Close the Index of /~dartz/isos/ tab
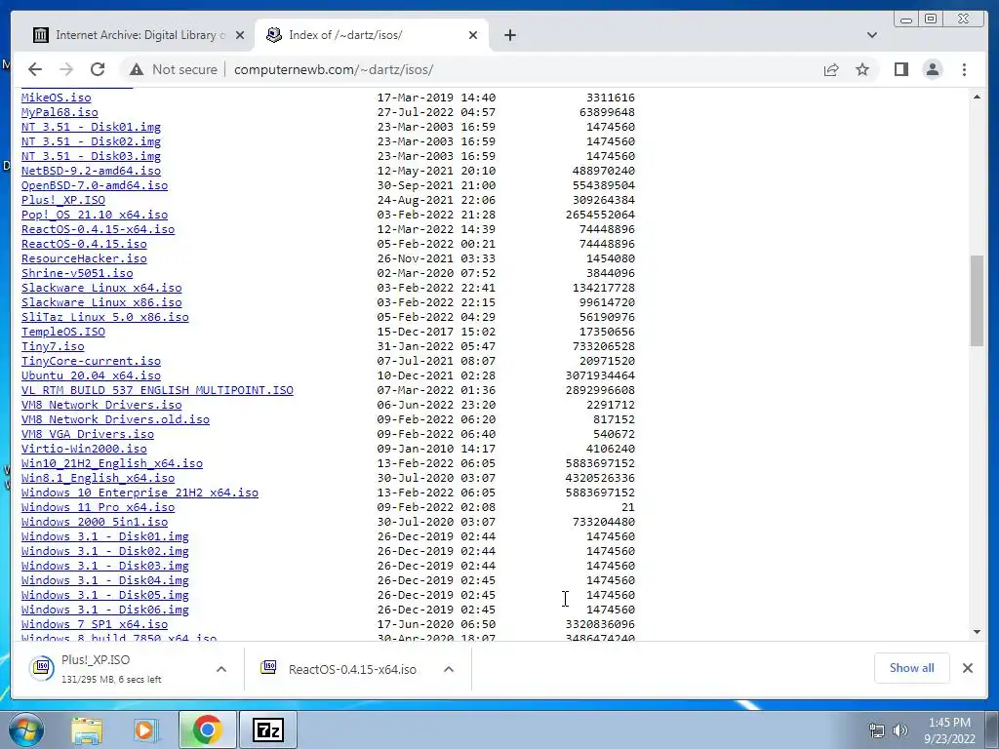The width and height of the screenshot is (999, 749). (473, 35)
